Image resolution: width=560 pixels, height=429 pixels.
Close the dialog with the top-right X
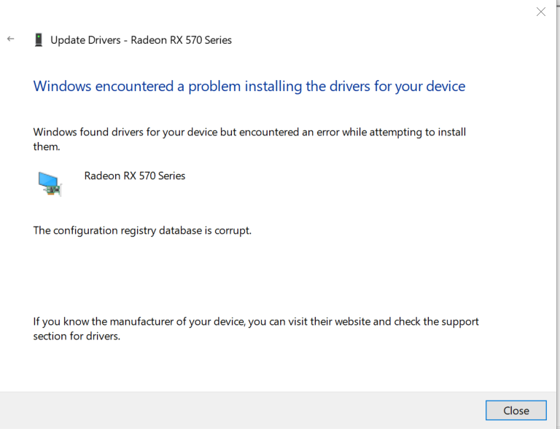pos(541,12)
